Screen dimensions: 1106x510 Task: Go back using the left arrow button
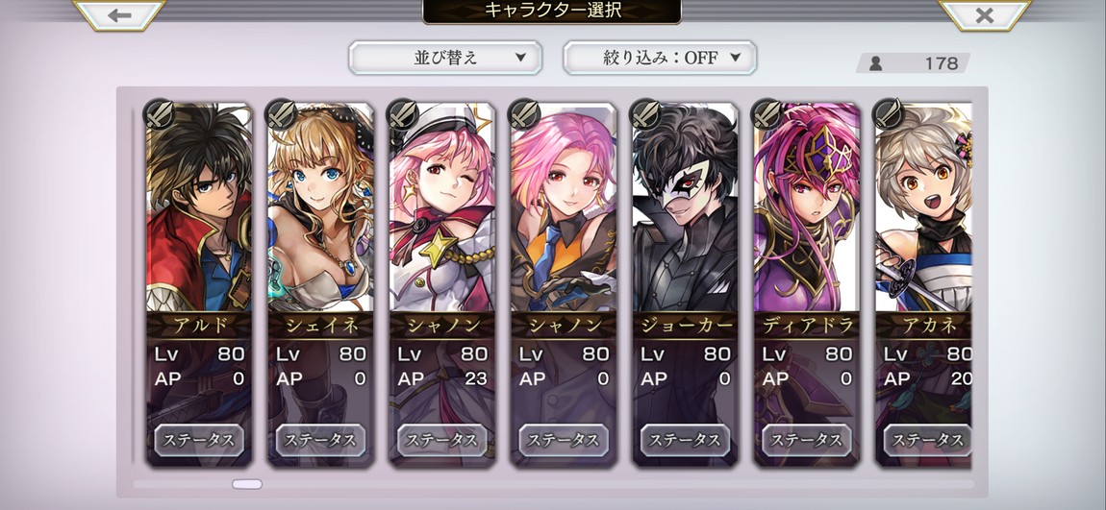(x=119, y=14)
